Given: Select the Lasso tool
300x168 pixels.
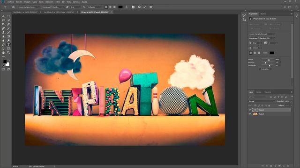Looking at the screenshot, I should click(x=3, y=21).
